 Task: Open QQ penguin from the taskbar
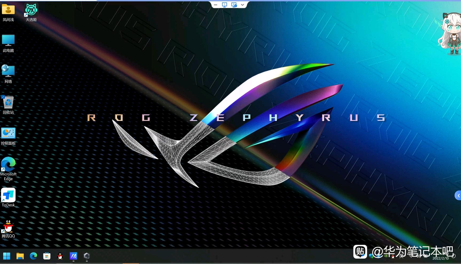60,256
